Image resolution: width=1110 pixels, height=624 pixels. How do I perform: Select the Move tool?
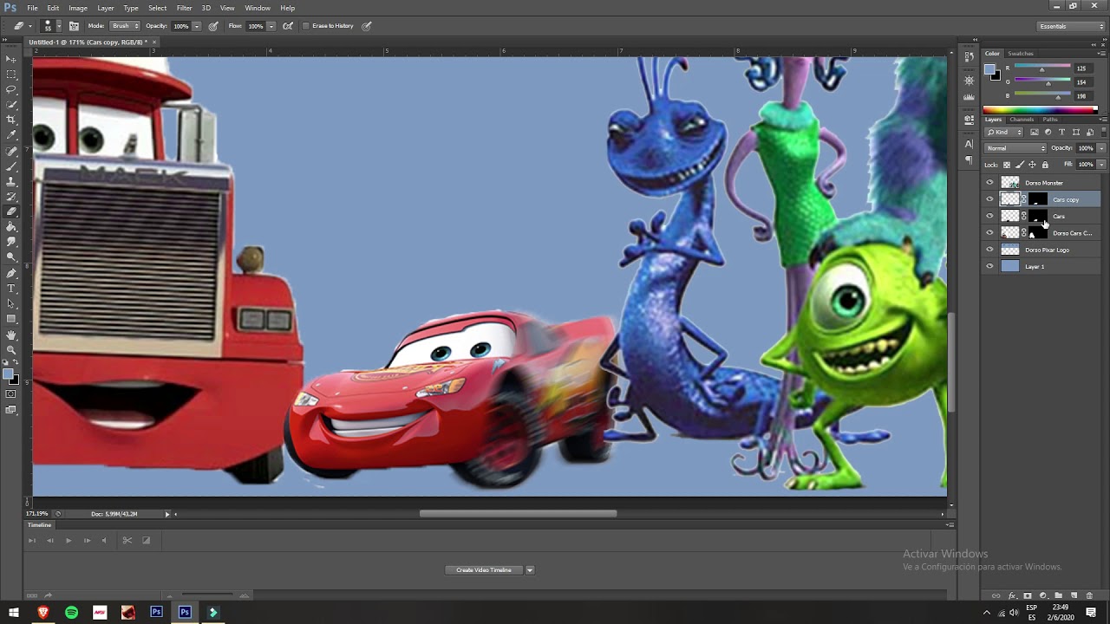point(11,59)
